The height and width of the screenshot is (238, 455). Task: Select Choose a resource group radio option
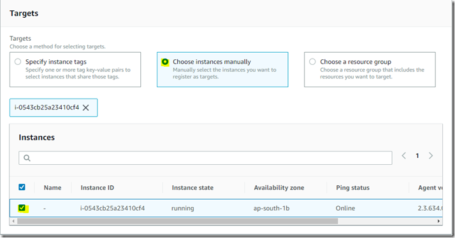pyautogui.click(x=312, y=62)
